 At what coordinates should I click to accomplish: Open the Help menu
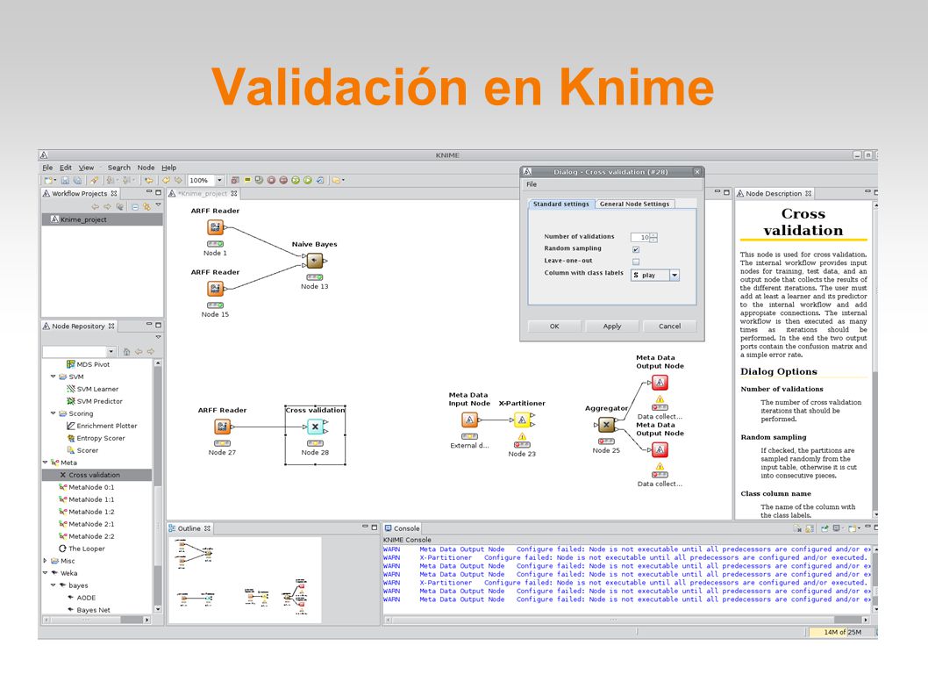[x=168, y=168]
